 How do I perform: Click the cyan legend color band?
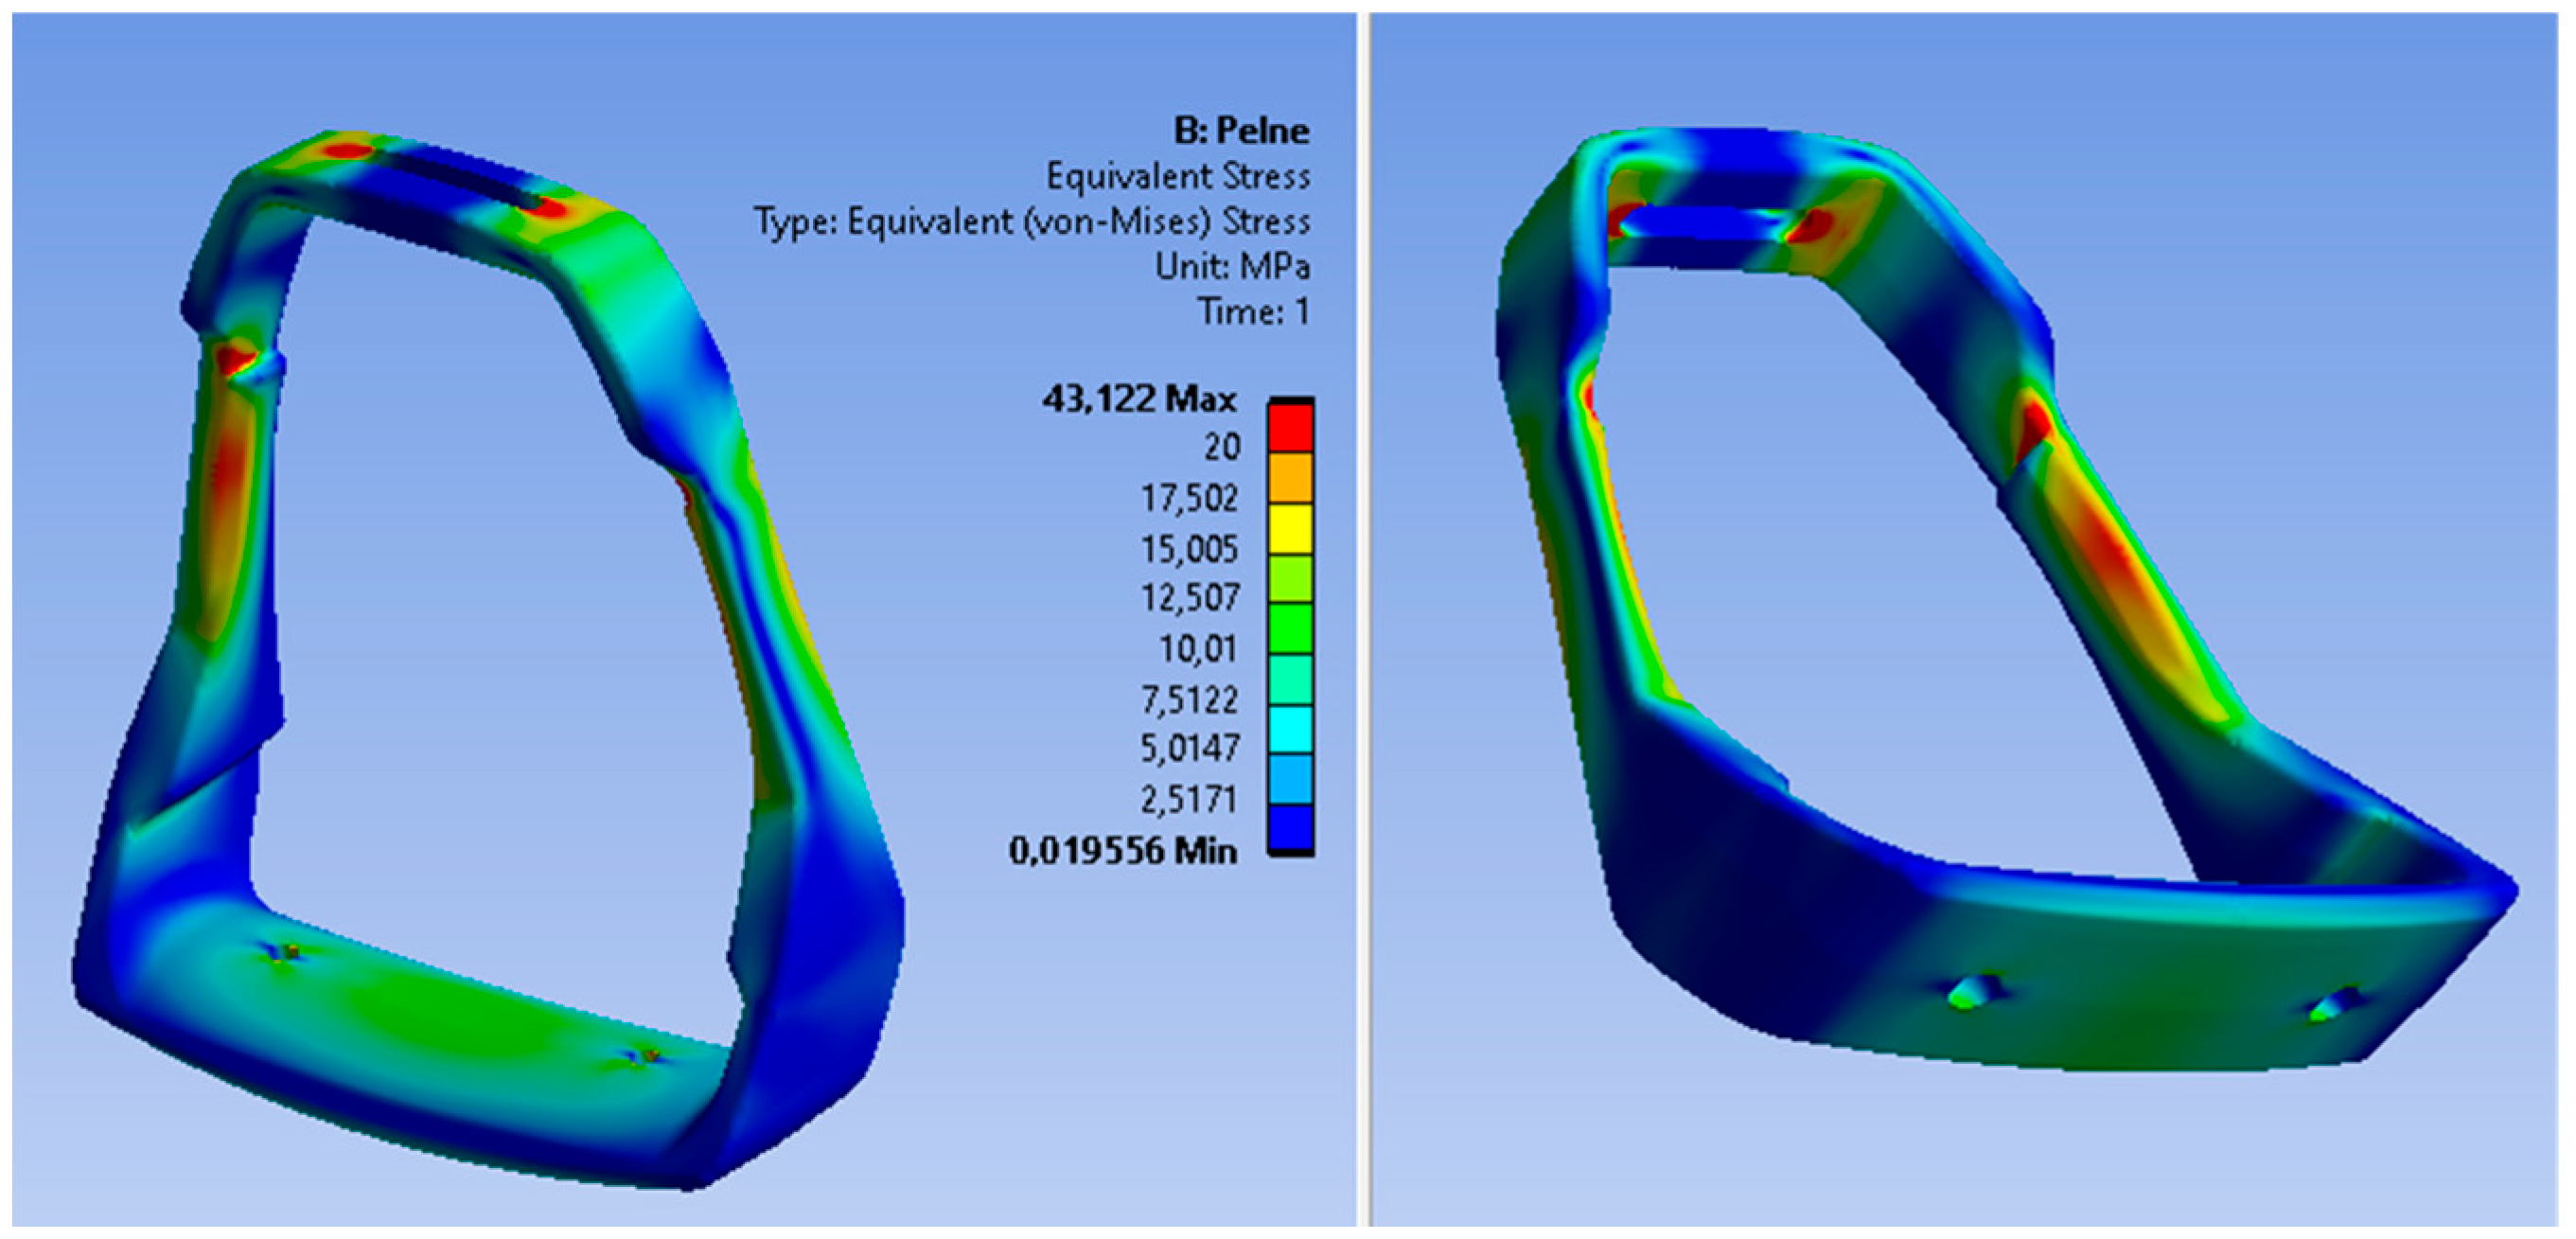pyautogui.click(x=1290, y=728)
